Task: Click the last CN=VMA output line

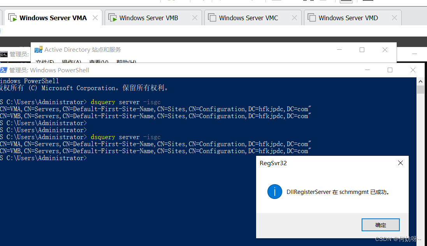Action: pos(155,144)
